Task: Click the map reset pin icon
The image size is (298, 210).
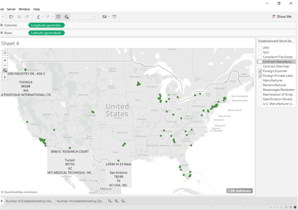Action: (x=5, y=71)
